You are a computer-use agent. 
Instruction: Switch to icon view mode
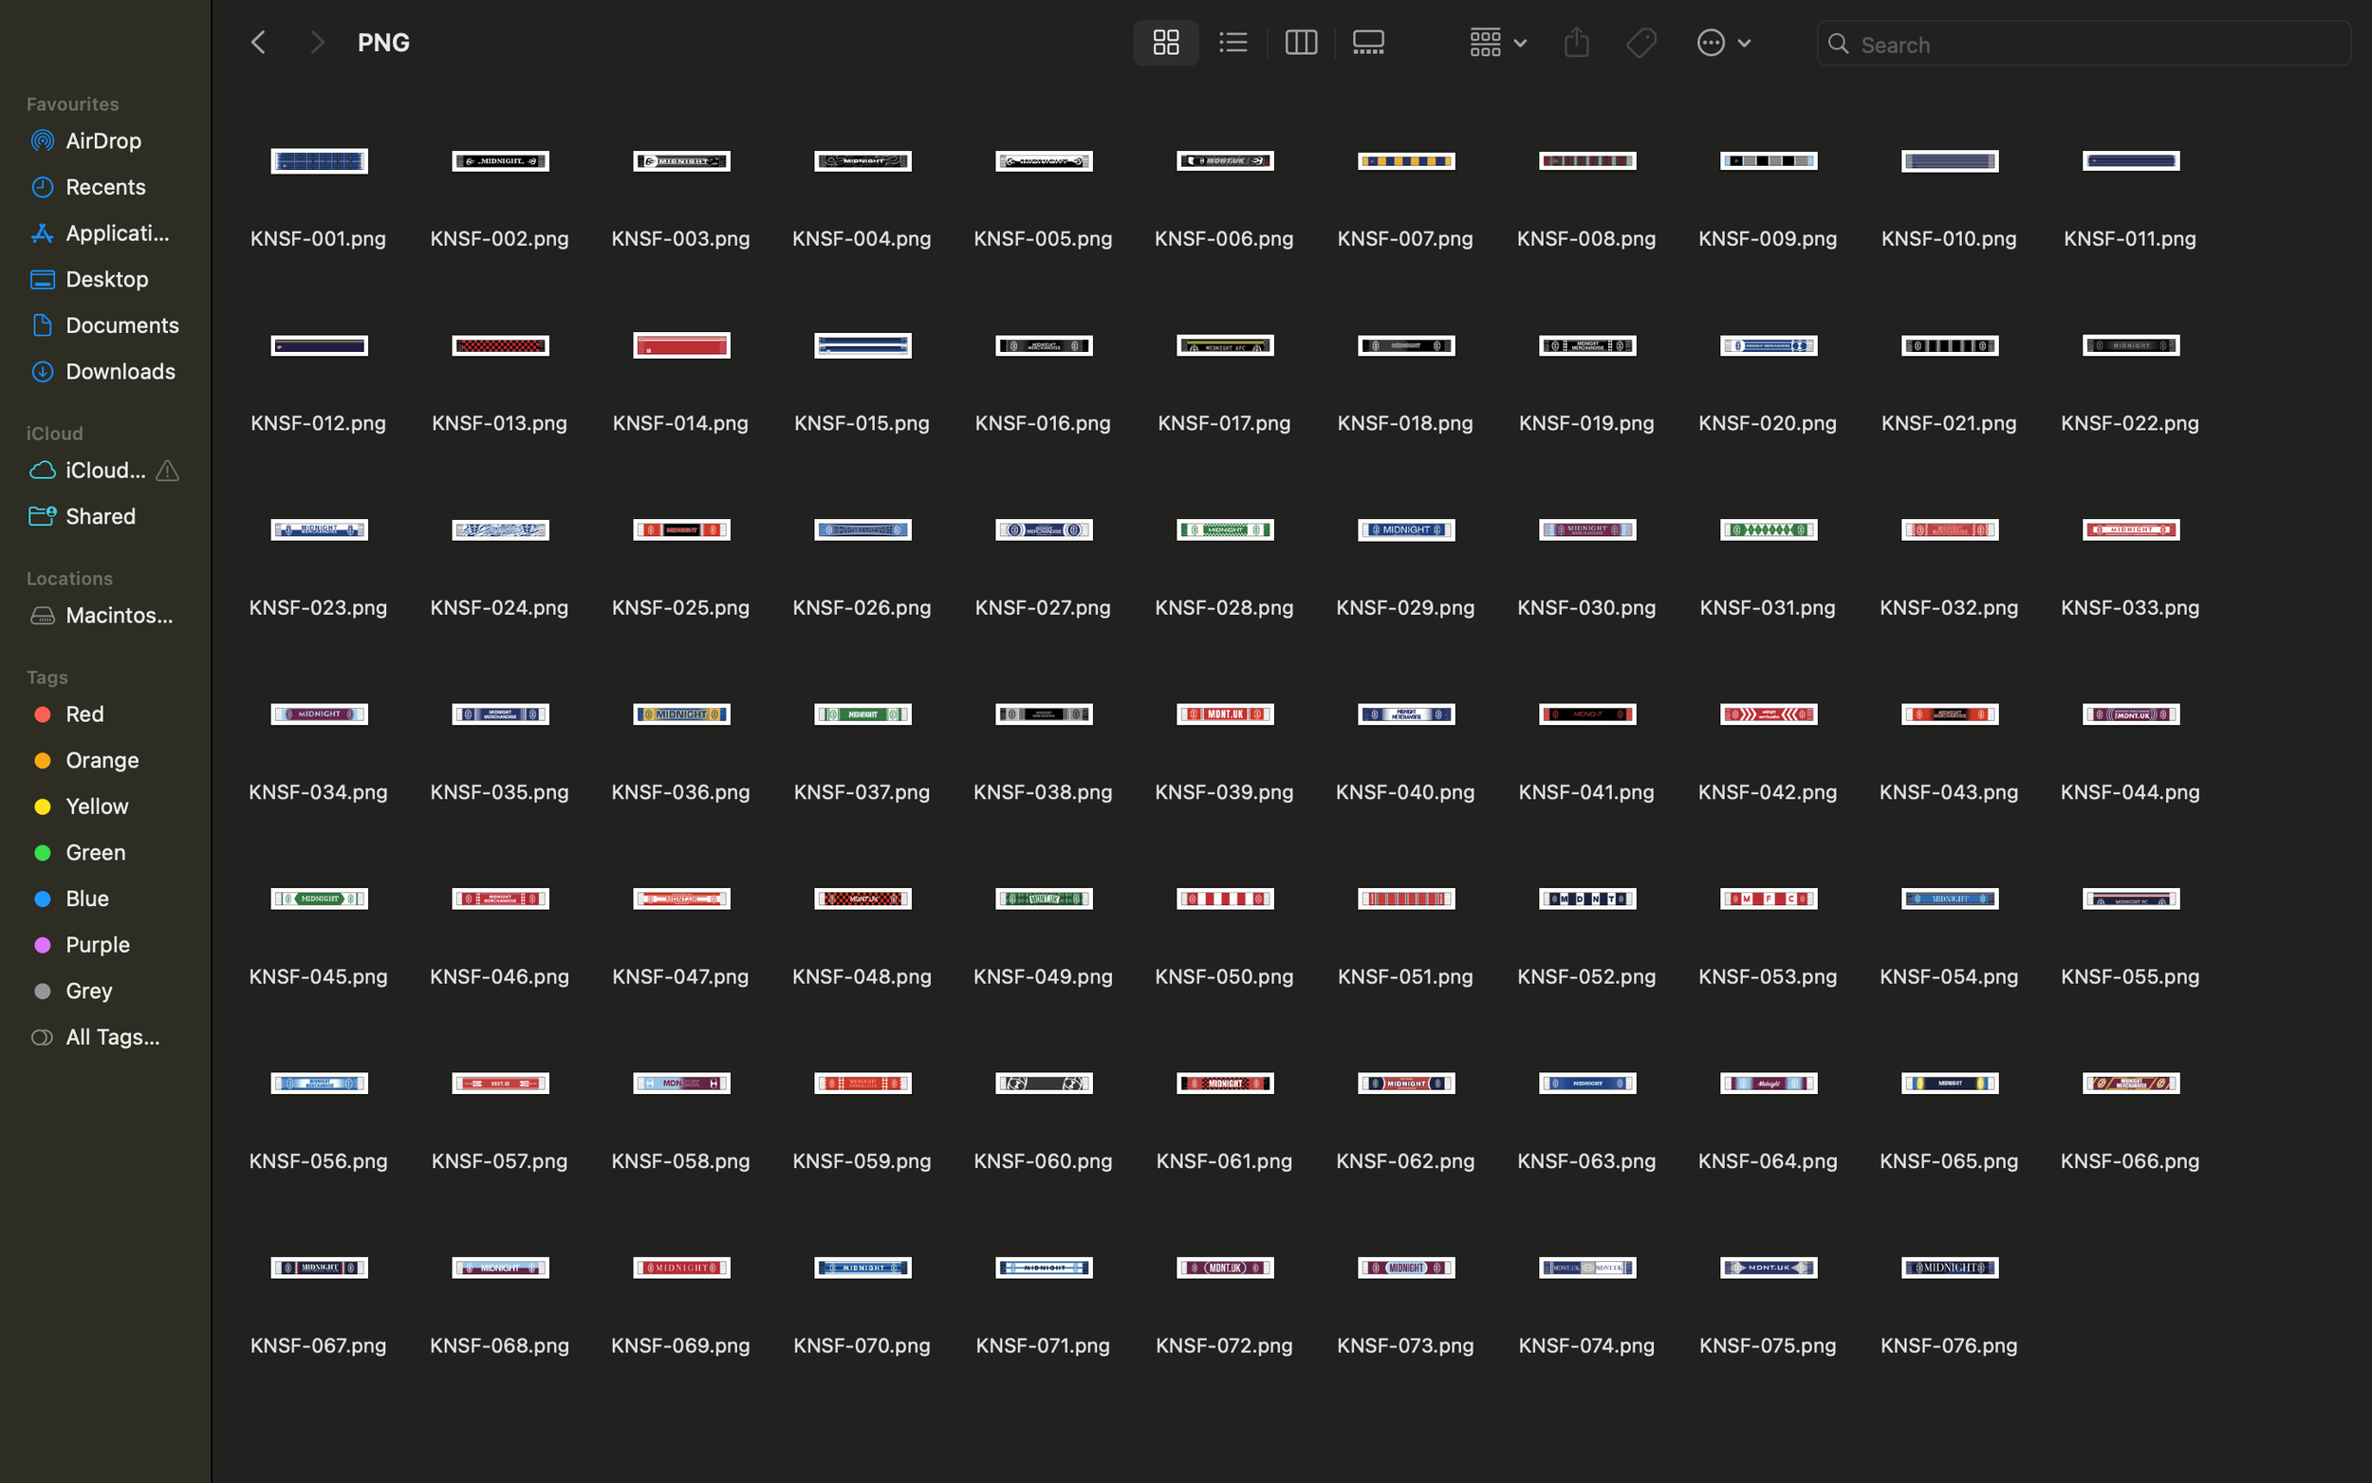(1165, 42)
